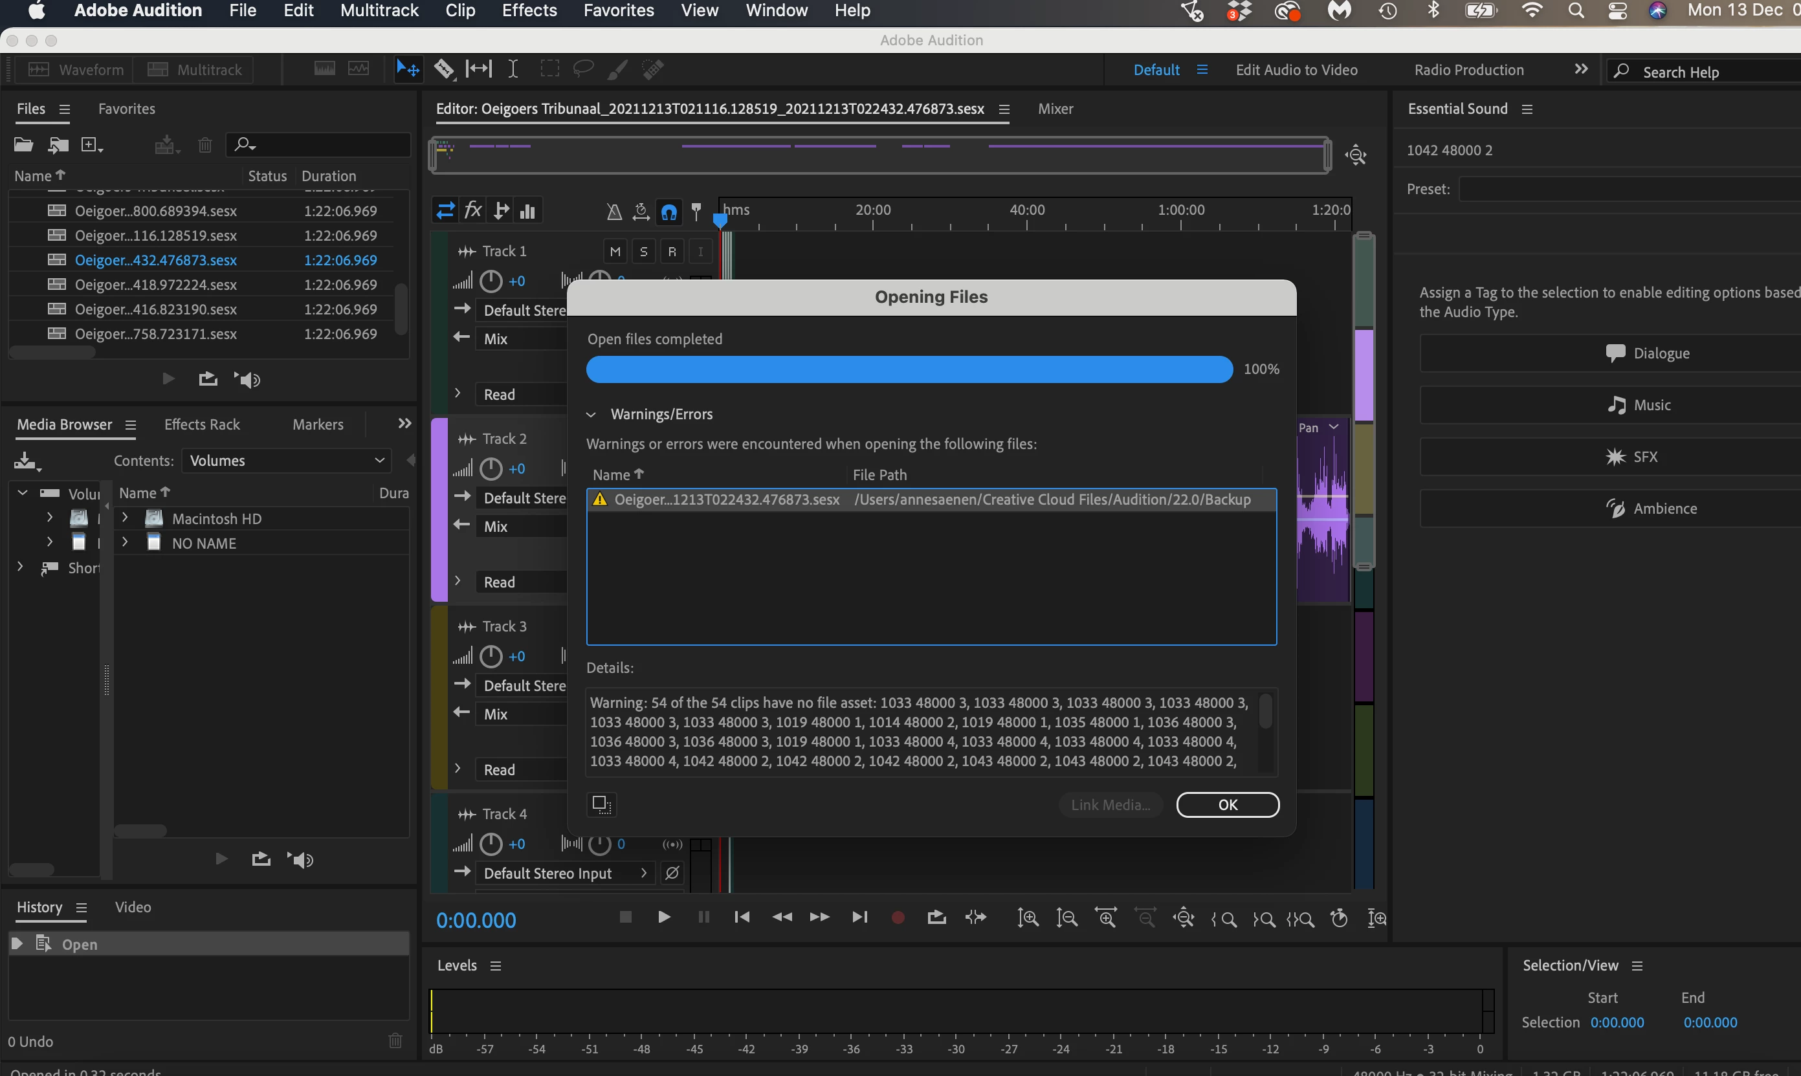Select the Razor tool in toolbar
This screenshot has width=1801, height=1076.
tap(444, 70)
